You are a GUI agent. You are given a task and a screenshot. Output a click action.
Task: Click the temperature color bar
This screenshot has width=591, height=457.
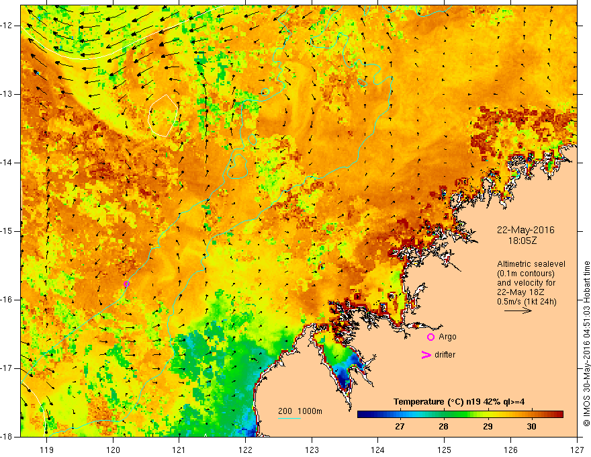coord(460,415)
